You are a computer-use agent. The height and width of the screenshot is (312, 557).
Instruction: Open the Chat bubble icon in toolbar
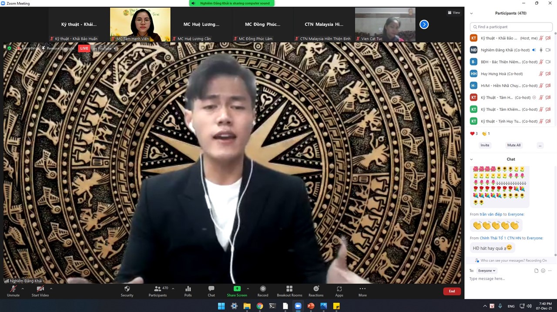211,289
